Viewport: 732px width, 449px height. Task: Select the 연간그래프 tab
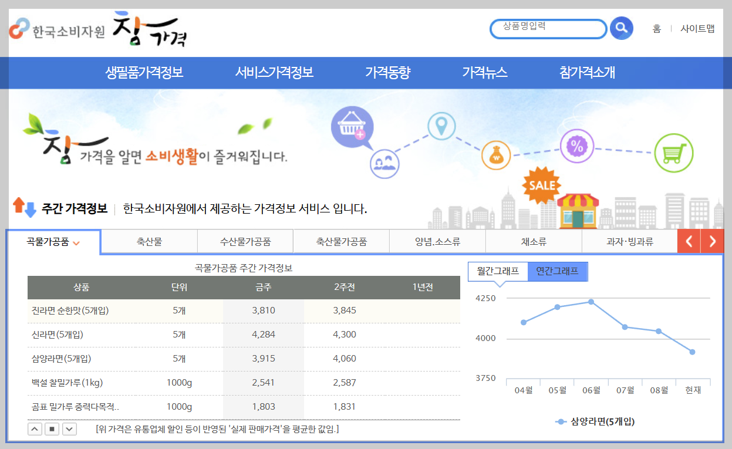(x=557, y=271)
